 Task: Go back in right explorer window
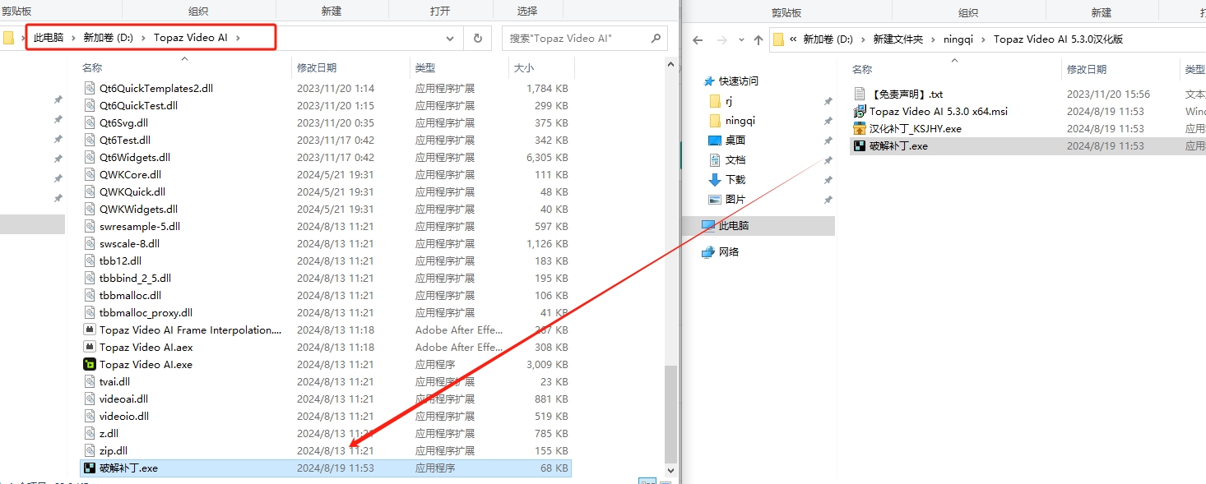[x=698, y=39]
